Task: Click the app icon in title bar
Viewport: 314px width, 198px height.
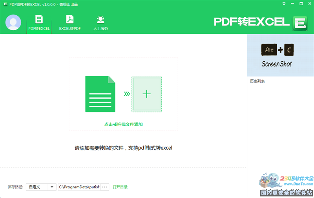Action: 5,4
